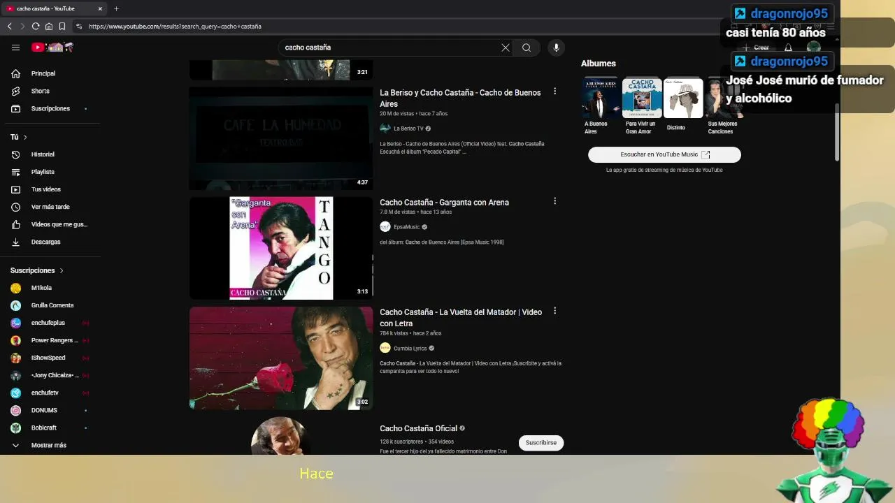Image resolution: width=895 pixels, height=503 pixels.
Task: Open EpsaMusic channel link
Action: pos(406,227)
